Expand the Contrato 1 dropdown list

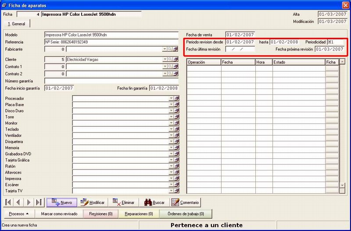pyautogui.click(x=165, y=67)
